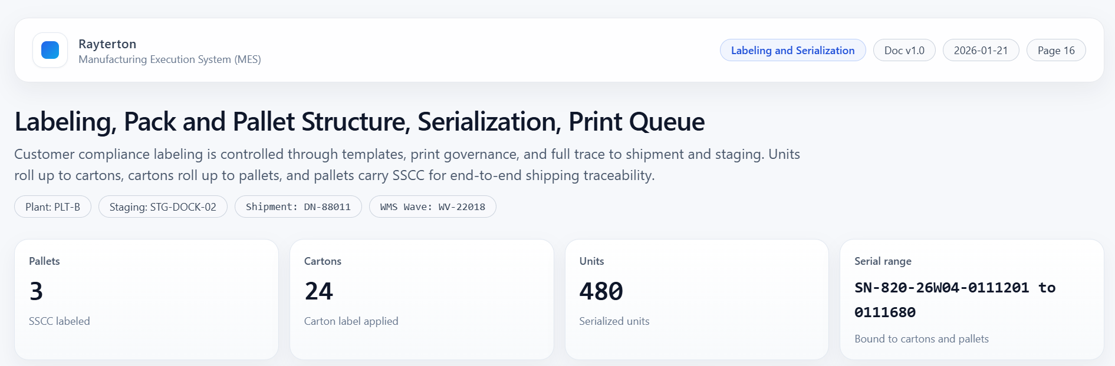
Task: Click the Bound to cartons and pallets note
Action: click(x=921, y=339)
